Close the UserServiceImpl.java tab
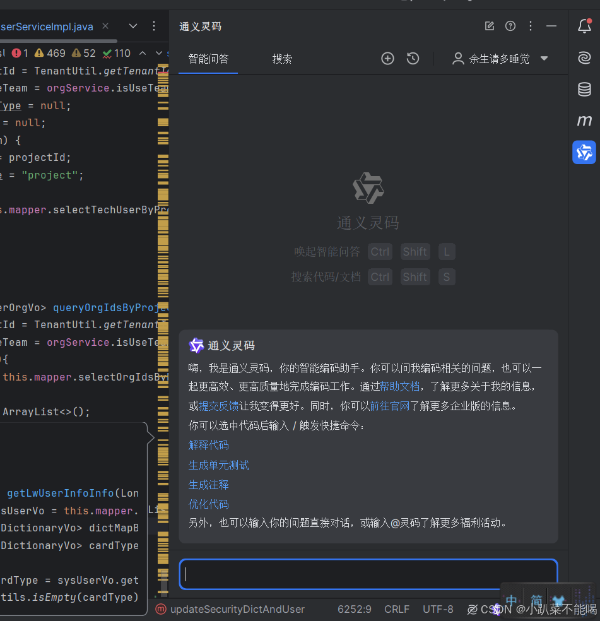This screenshot has width=600, height=621. point(105,26)
